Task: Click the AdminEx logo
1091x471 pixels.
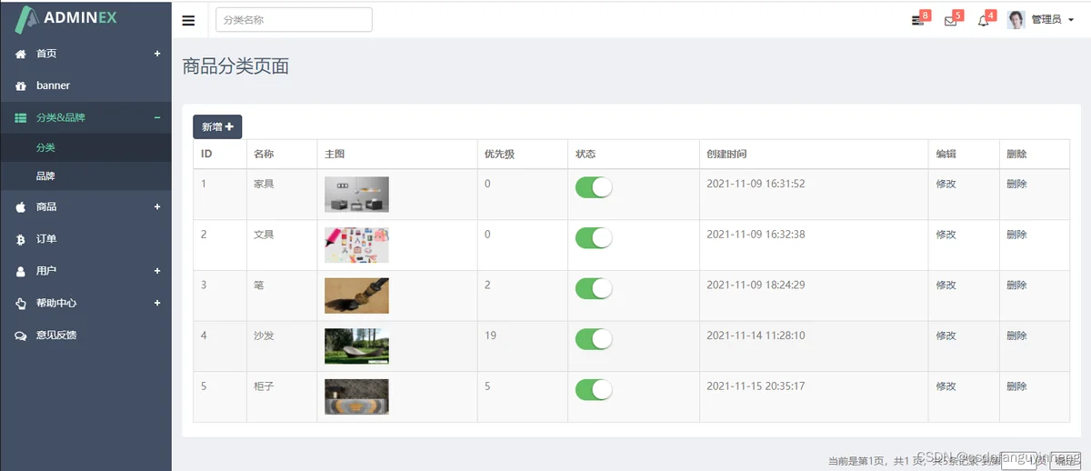Action: pyautogui.click(x=67, y=18)
